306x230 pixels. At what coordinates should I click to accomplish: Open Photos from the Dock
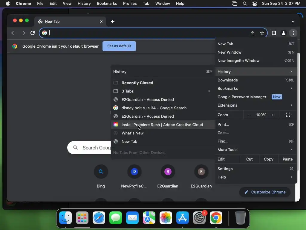coord(166,218)
